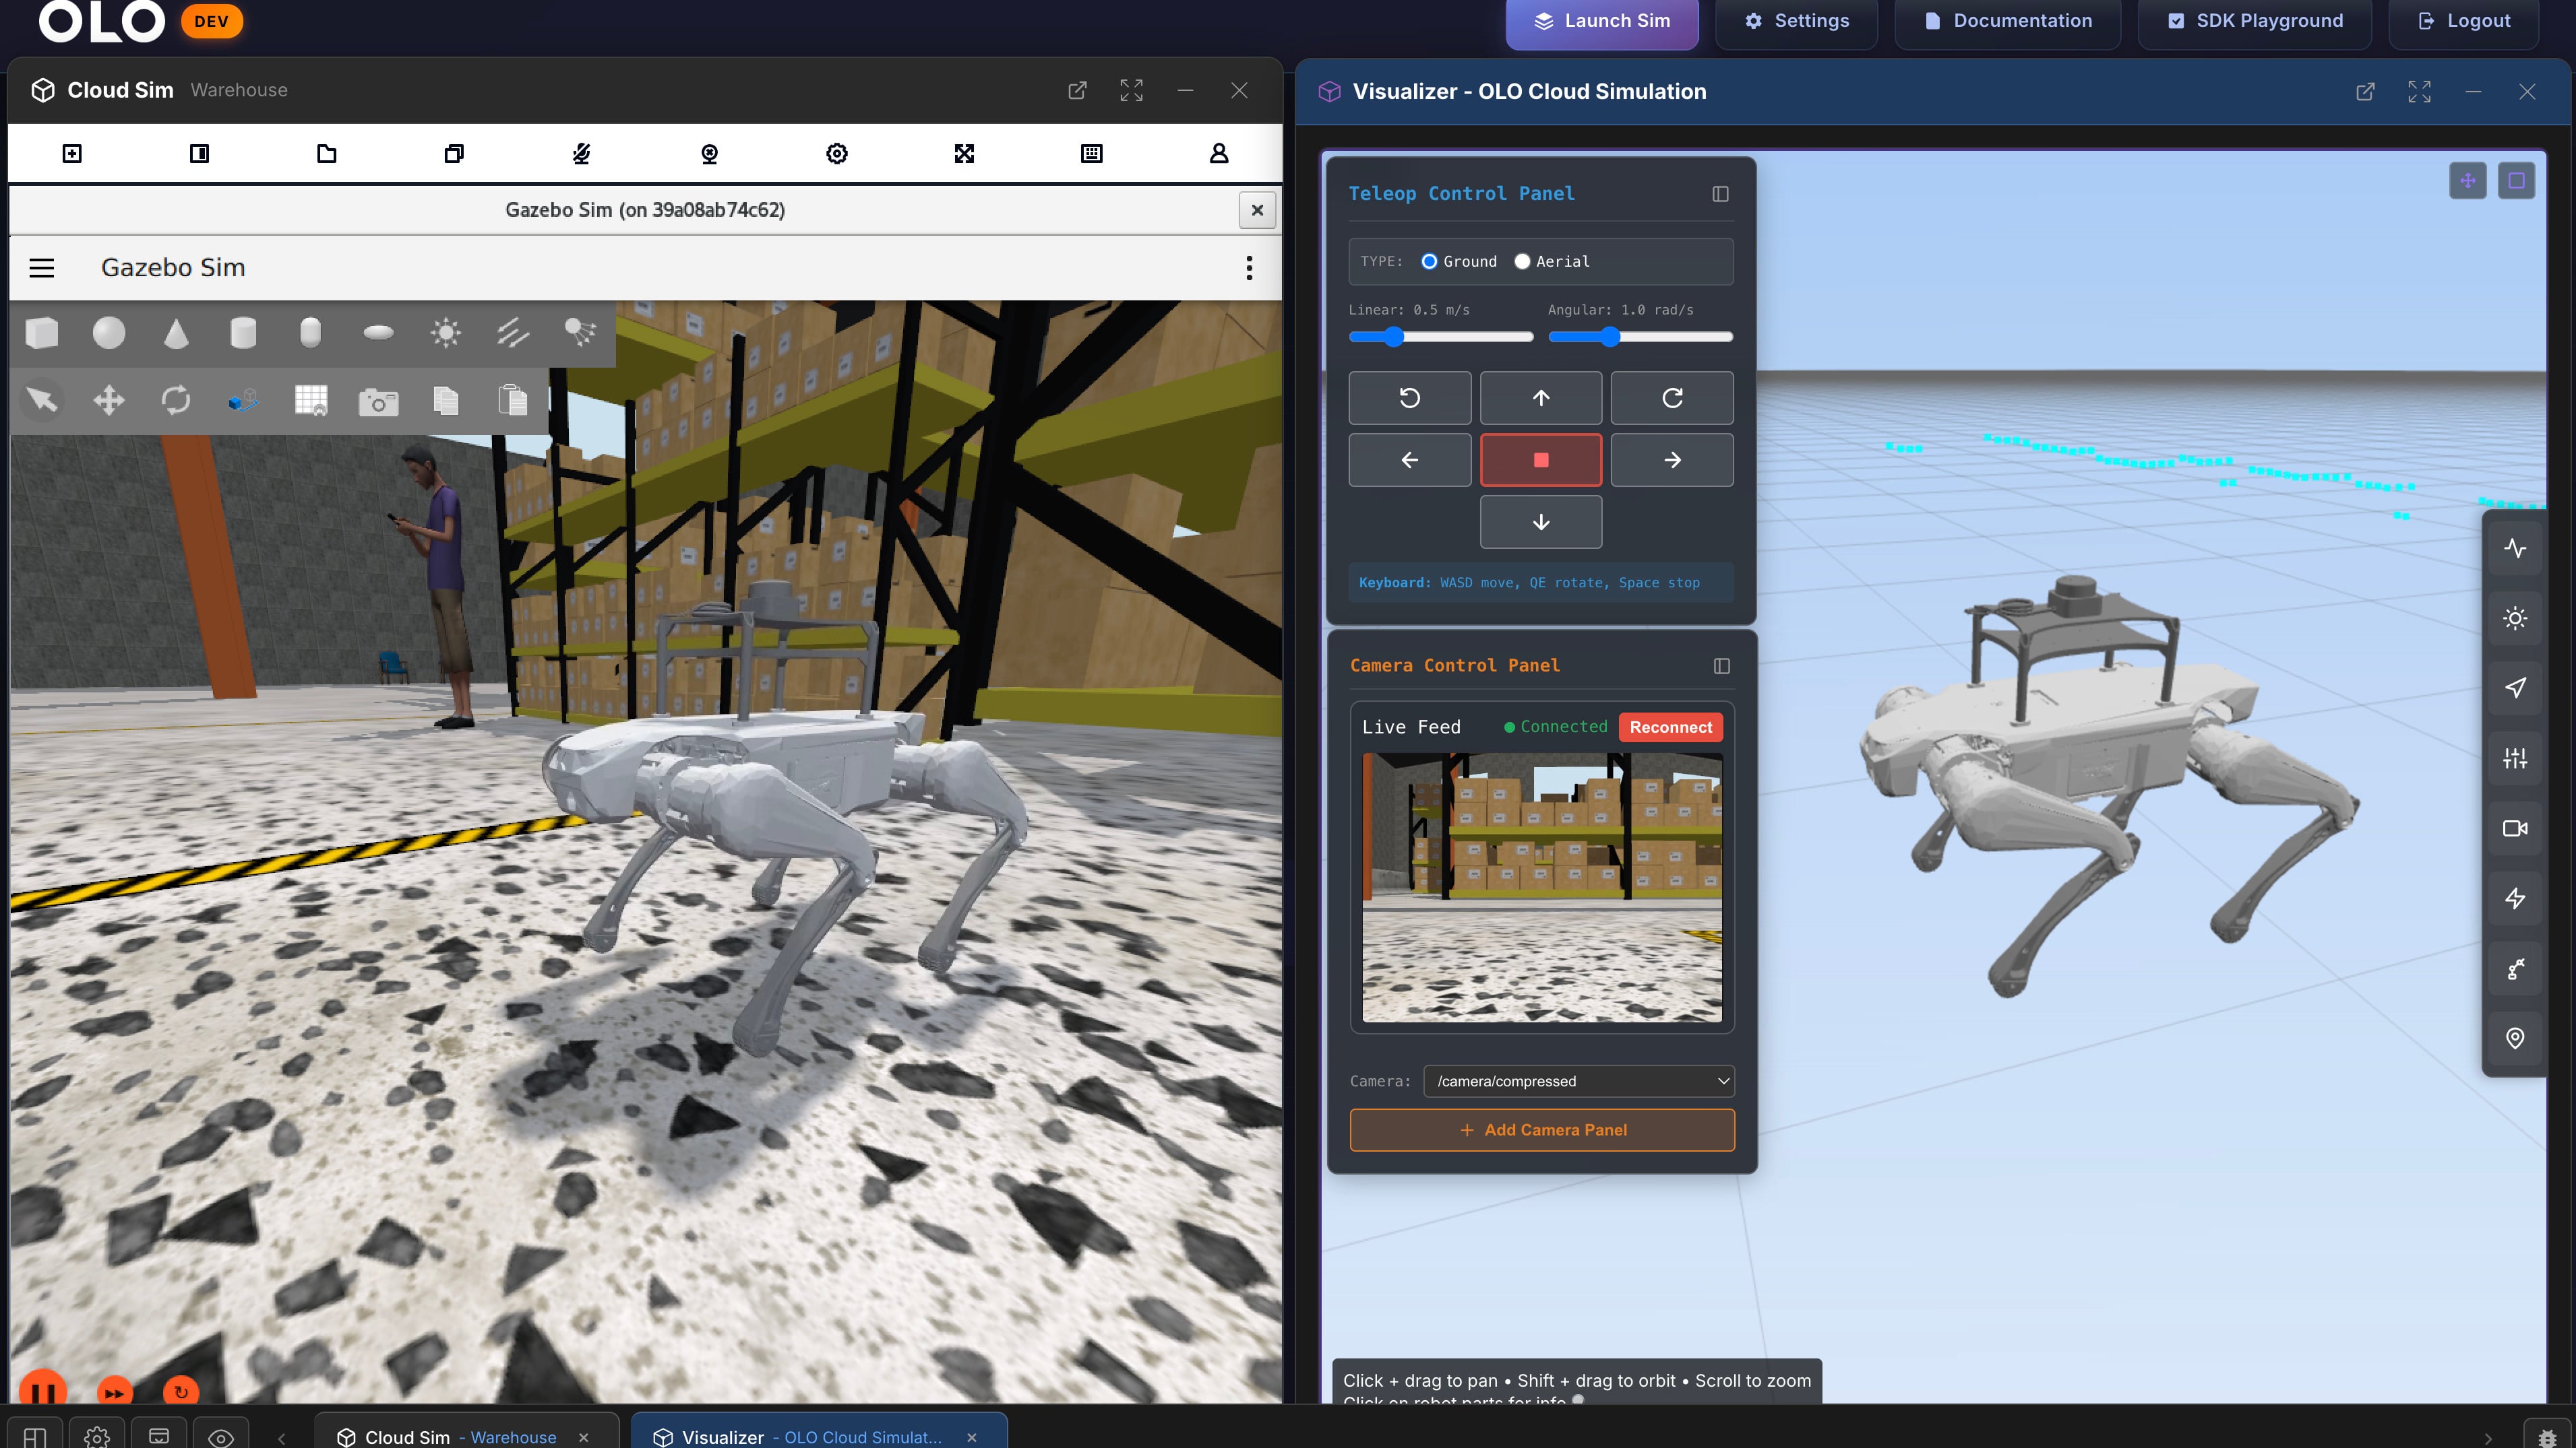The width and height of the screenshot is (2576, 1448).
Task: Collapse the Camera Control Panel
Action: pyautogui.click(x=1721, y=665)
